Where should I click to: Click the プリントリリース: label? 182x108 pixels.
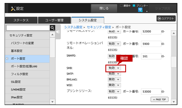[x=79, y=91]
